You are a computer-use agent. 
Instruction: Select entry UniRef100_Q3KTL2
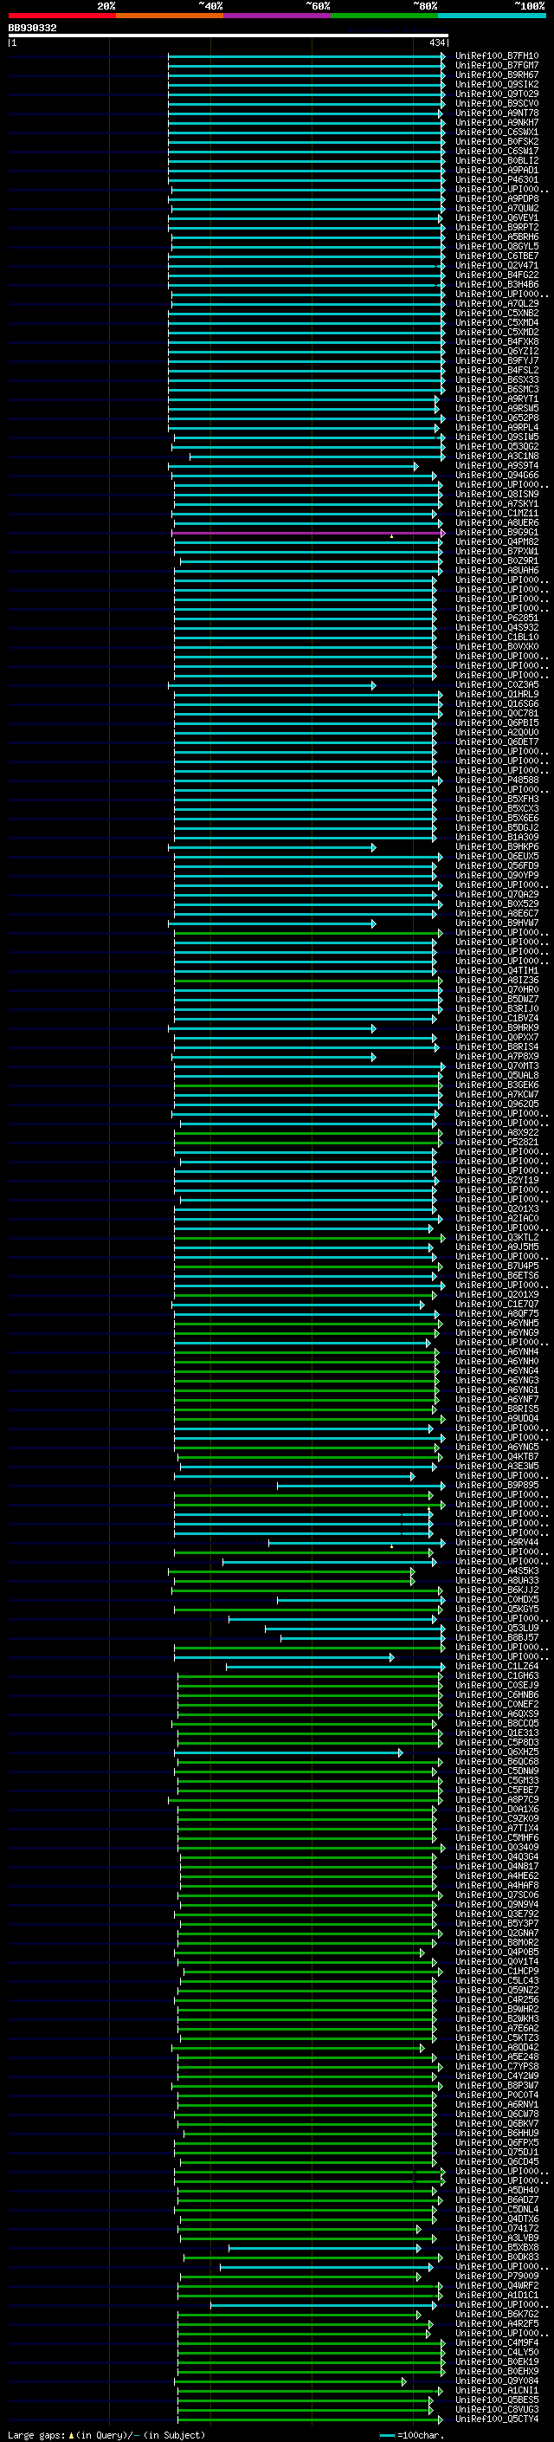tap(496, 1238)
